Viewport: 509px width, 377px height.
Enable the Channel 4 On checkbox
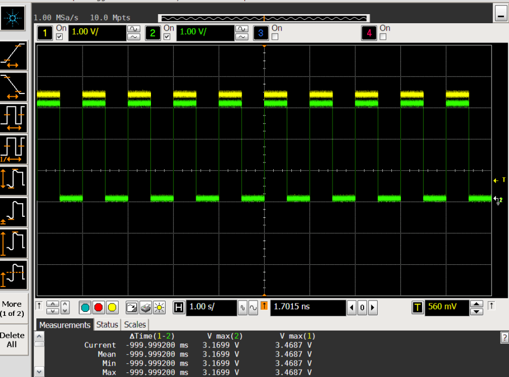[x=383, y=37]
